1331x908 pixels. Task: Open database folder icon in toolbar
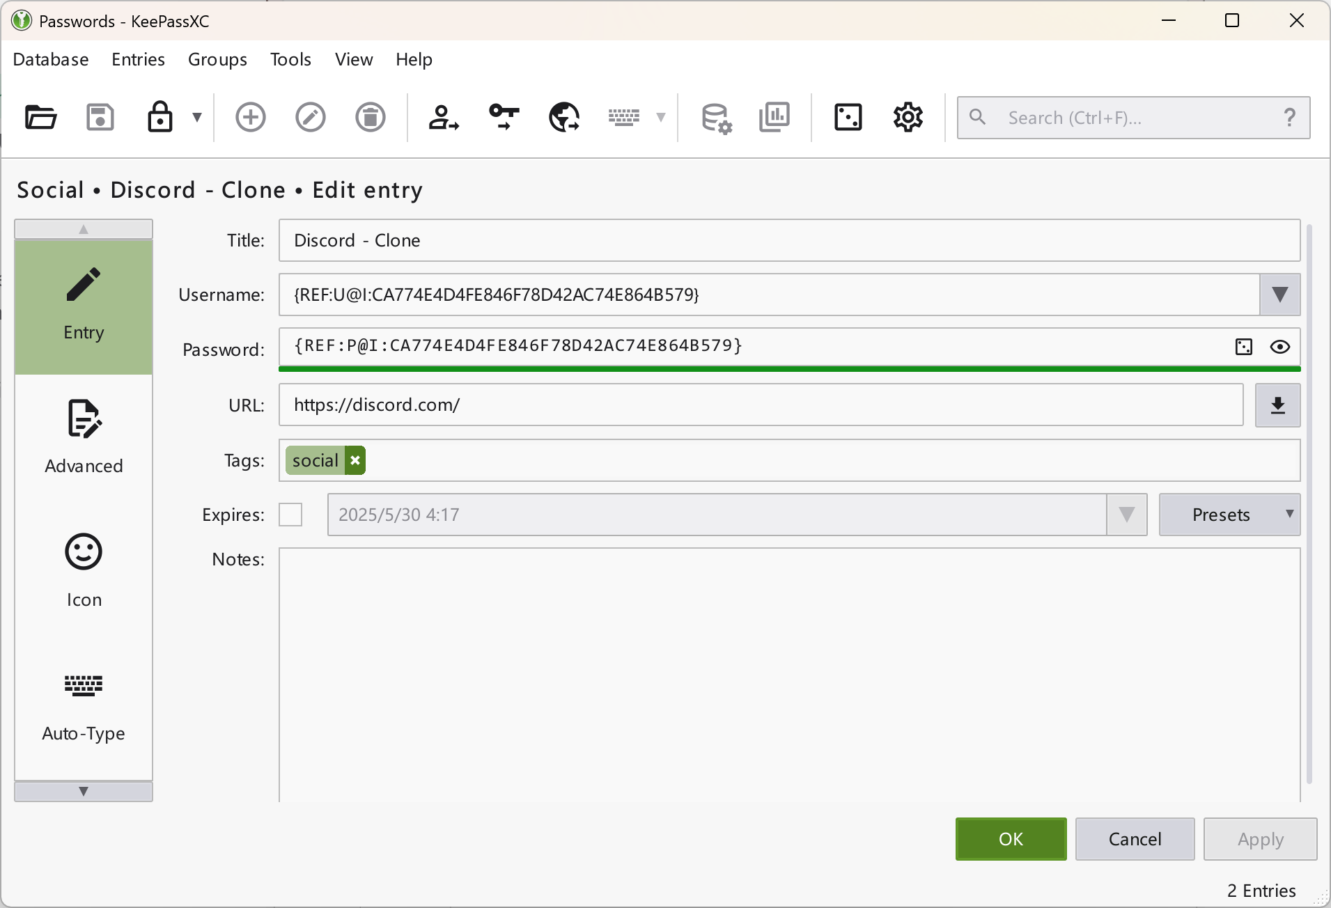tap(40, 117)
